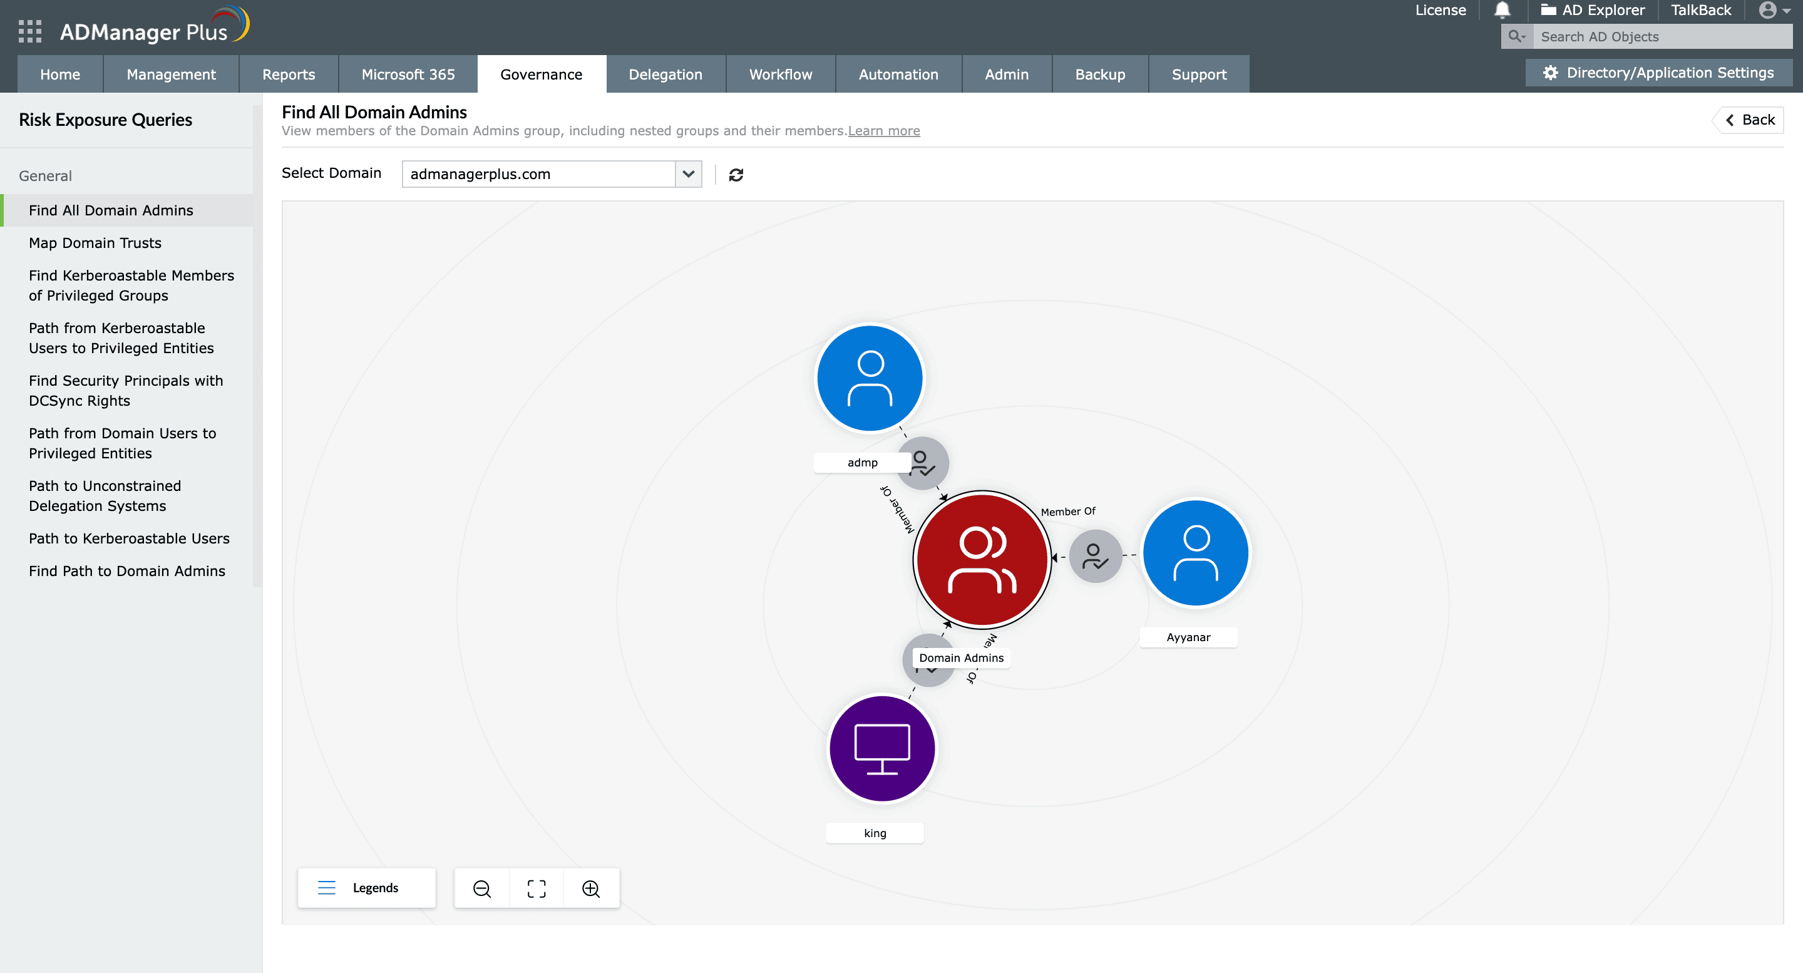
Task: Open AD Explorer
Action: (x=1594, y=10)
